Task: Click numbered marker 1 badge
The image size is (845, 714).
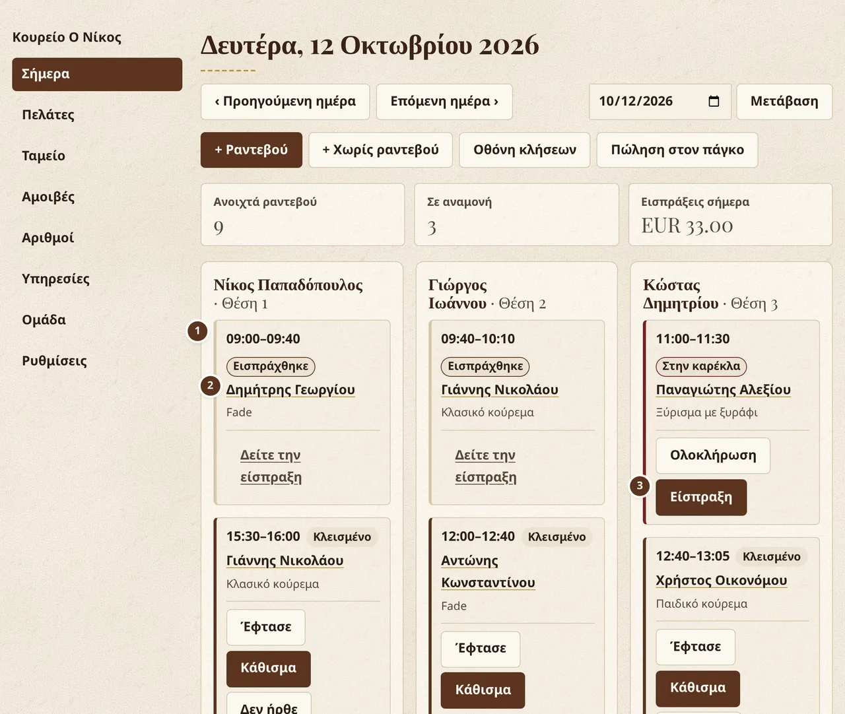Action: coord(197,331)
